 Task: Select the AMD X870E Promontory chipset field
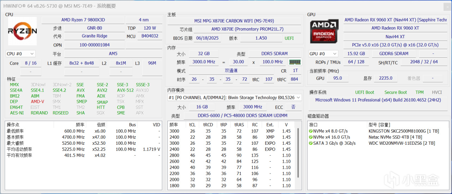[247, 29]
